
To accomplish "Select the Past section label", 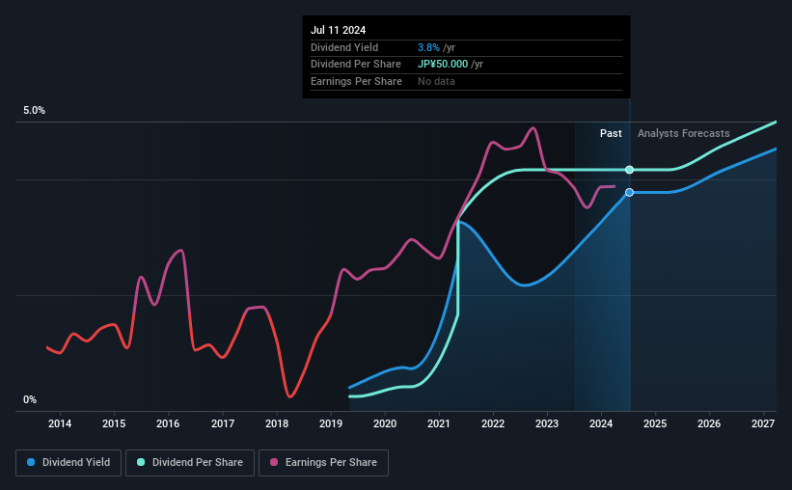I will [611, 133].
